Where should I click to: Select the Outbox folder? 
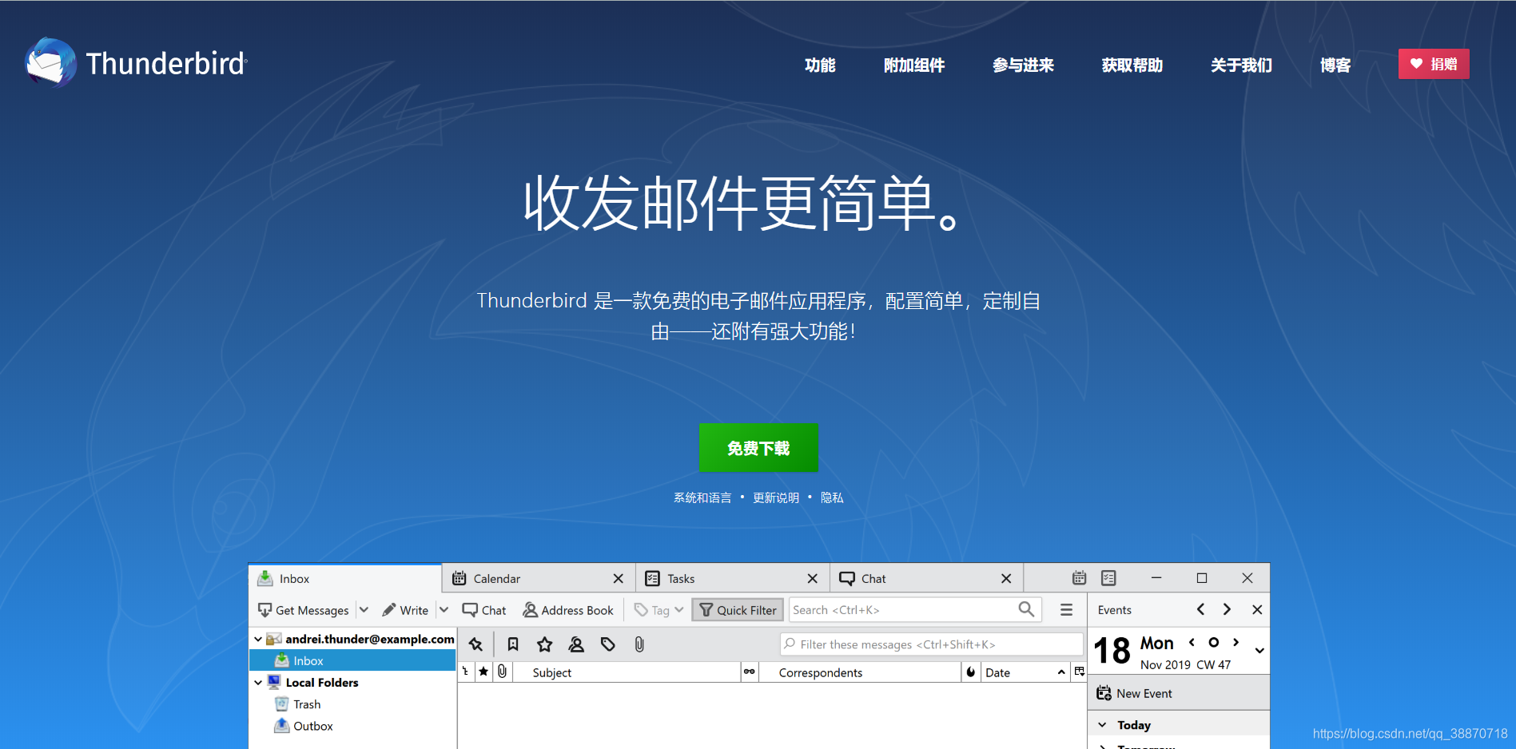tap(304, 726)
